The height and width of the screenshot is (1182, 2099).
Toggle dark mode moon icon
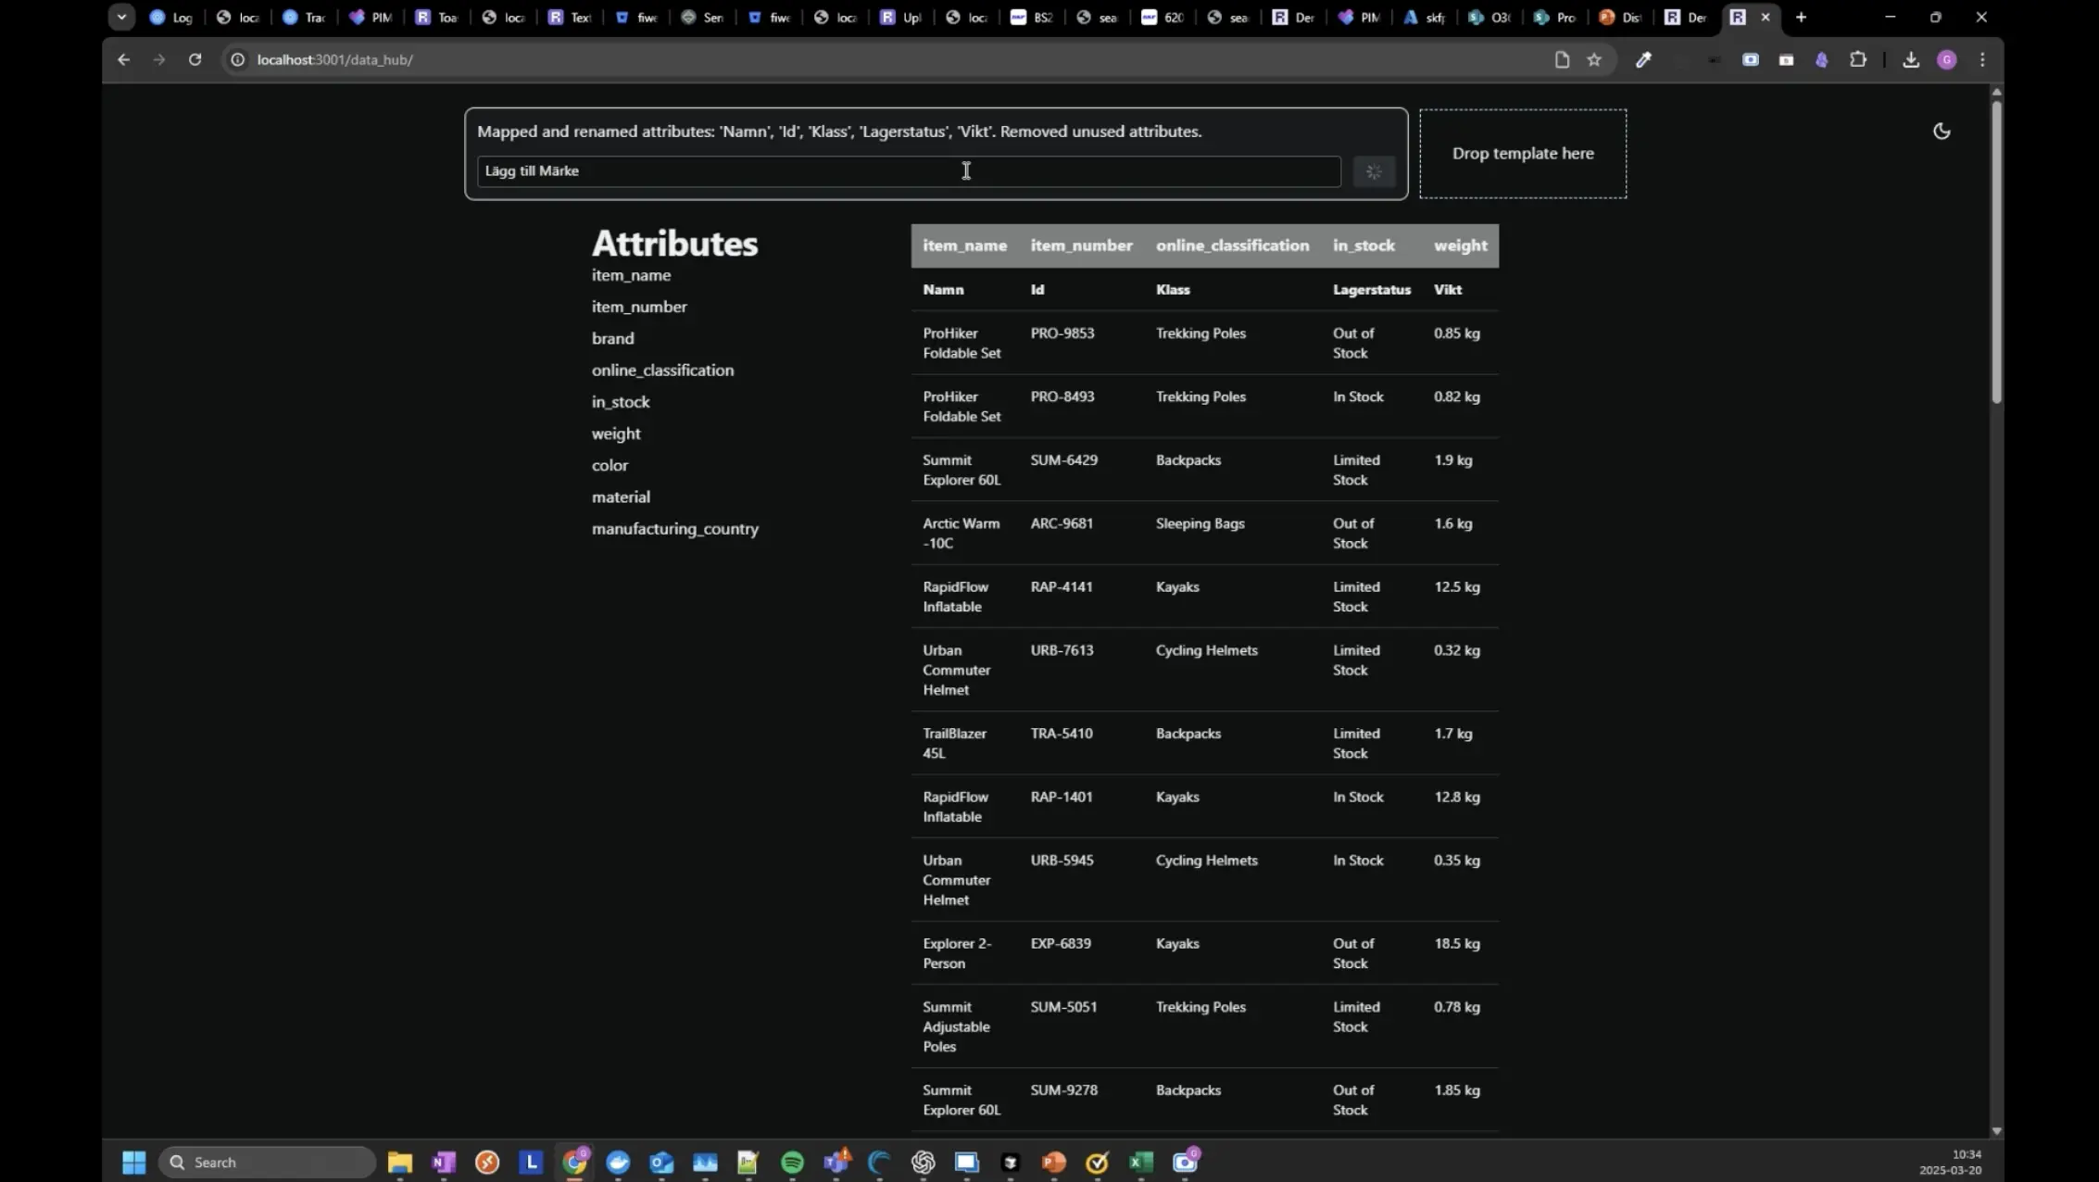point(1942,132)
